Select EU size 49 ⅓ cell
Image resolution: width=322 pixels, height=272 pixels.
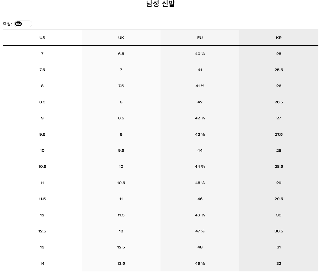point(200,263)
